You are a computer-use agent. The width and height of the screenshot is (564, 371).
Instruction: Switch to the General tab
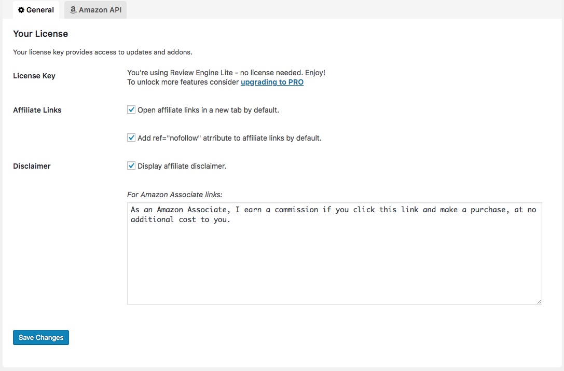tap(36, 10)
